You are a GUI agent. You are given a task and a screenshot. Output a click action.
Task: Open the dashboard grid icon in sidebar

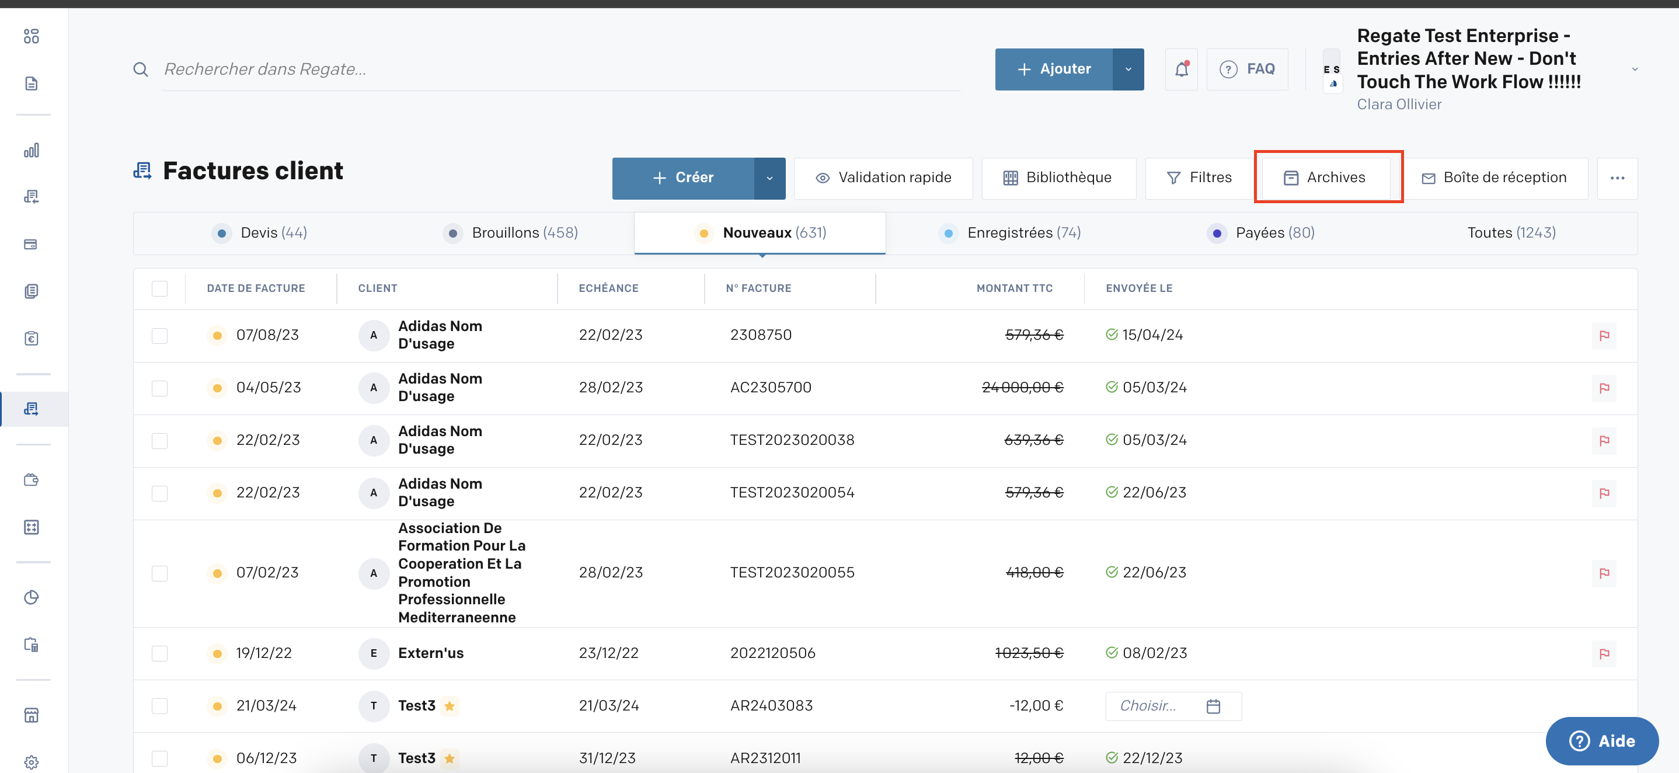(x=32, y=37)
